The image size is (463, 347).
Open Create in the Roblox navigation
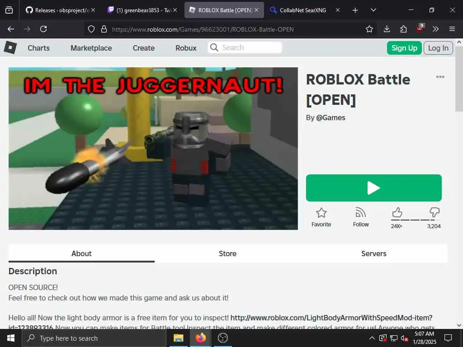point(143,48)
